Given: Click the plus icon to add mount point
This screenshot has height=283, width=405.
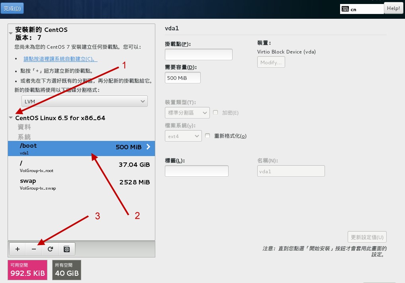Looking at the screenshot, I should click(x=18, y=249).
